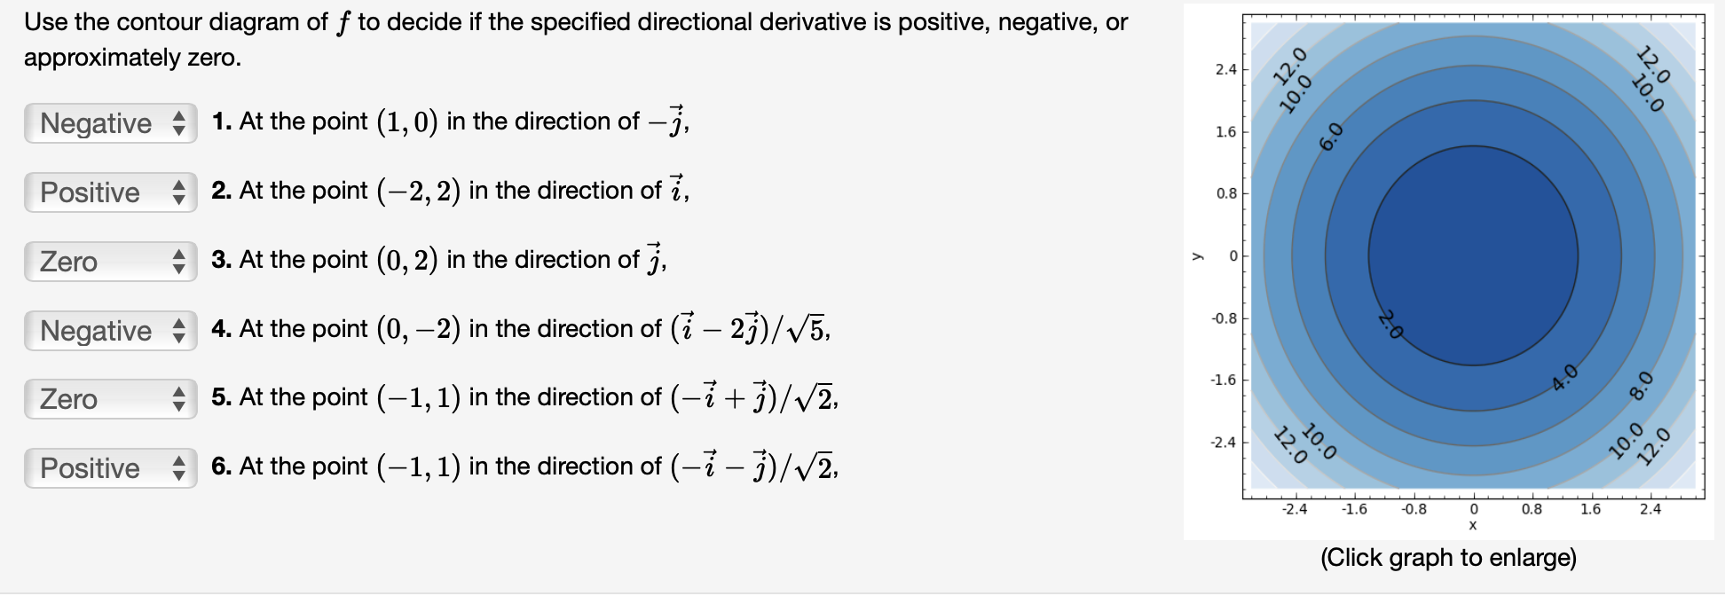Open the Zero dropdown for question 5

pyautogui.click(x=108, y=399)
